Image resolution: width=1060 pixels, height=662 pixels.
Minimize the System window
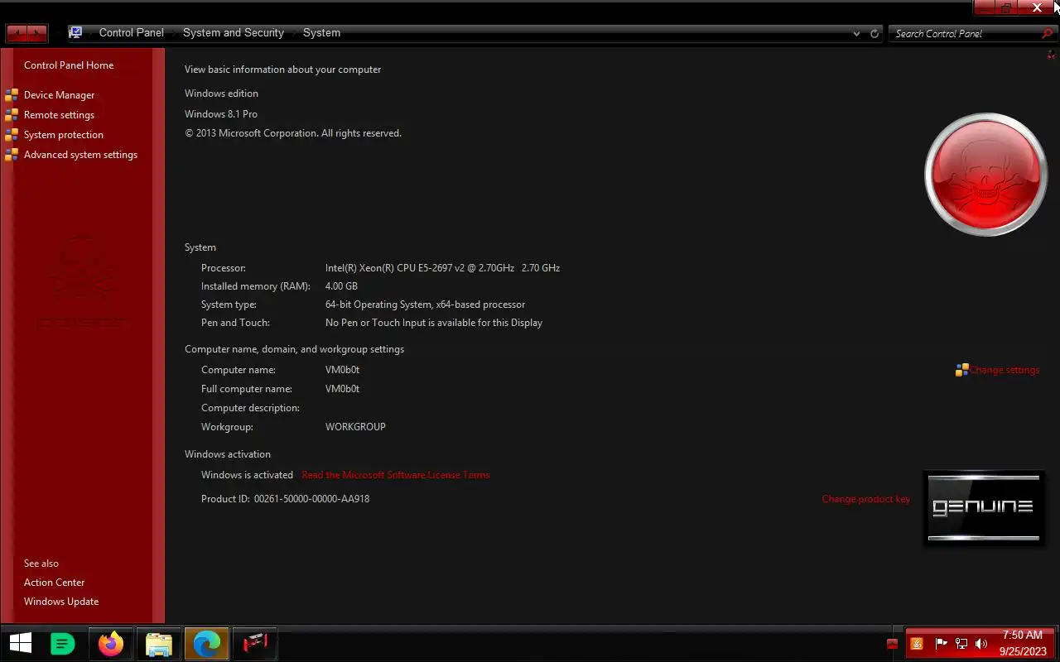pos(983,8)
